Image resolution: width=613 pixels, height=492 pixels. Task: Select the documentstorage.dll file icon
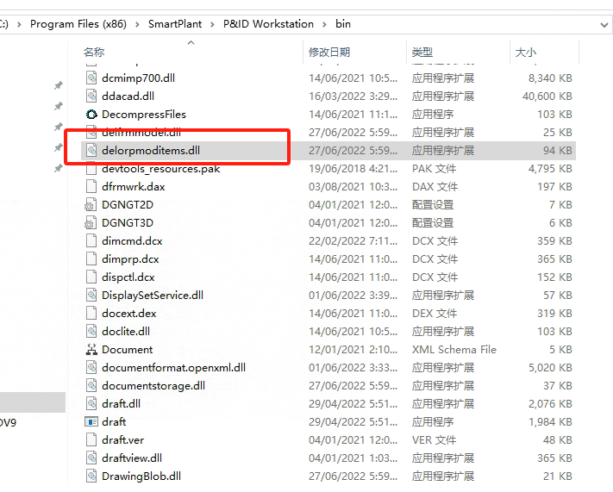(x=91, y=385)
